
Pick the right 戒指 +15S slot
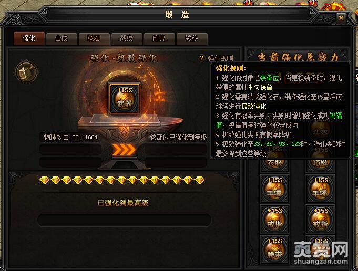[320, 219]
